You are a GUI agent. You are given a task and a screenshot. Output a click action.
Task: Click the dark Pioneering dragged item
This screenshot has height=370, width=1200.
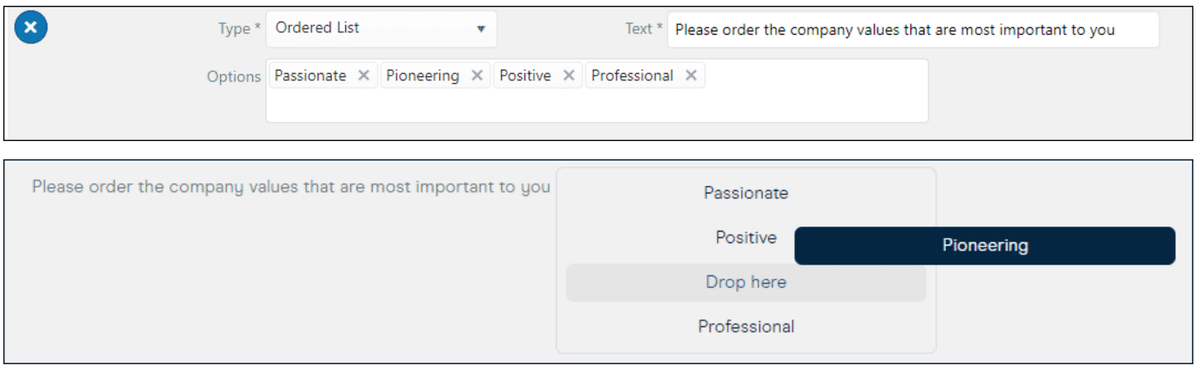(985, 246)
